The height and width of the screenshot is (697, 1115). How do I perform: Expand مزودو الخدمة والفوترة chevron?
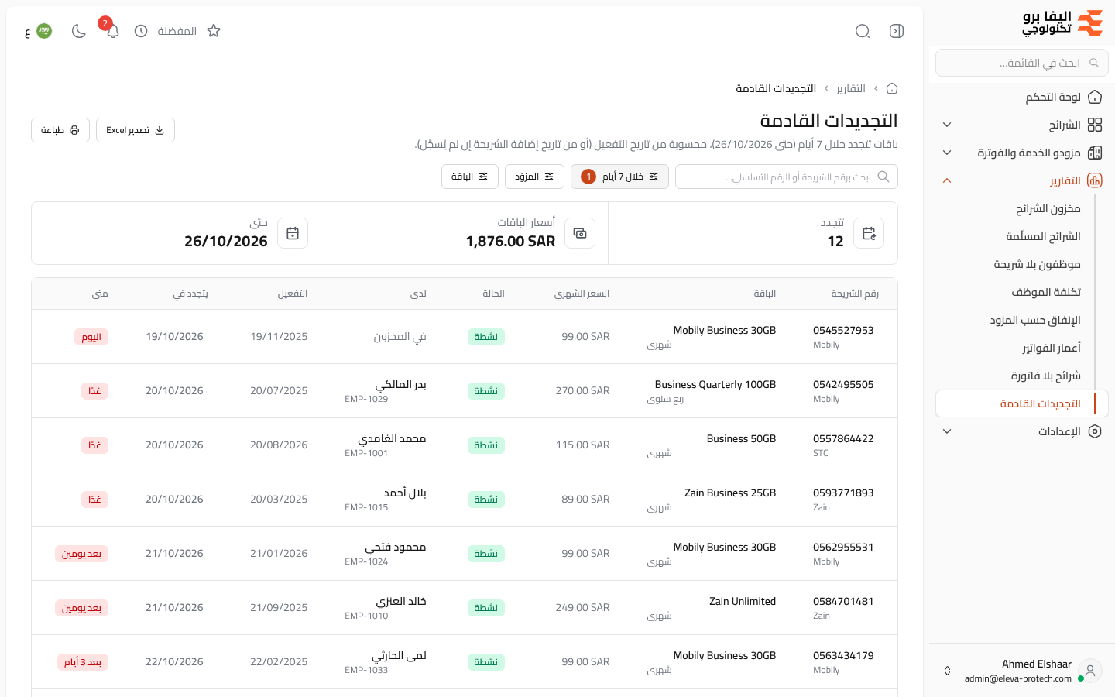click(947, 153)
